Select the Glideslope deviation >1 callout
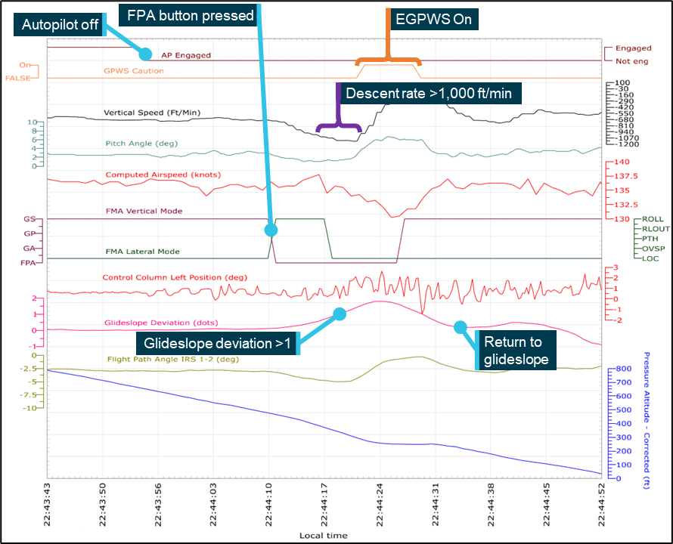The image size is (673, 544). [x=216, y=344]
